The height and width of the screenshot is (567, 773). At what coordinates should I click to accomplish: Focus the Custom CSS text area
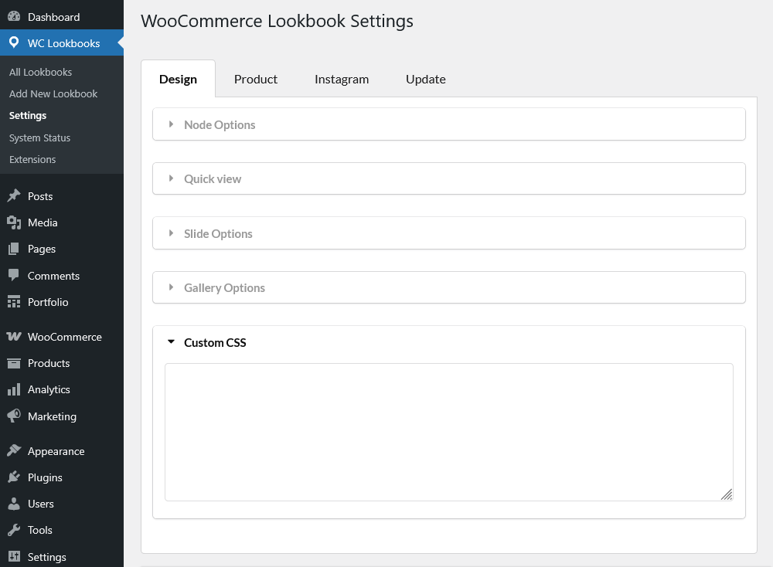(448, 432)
